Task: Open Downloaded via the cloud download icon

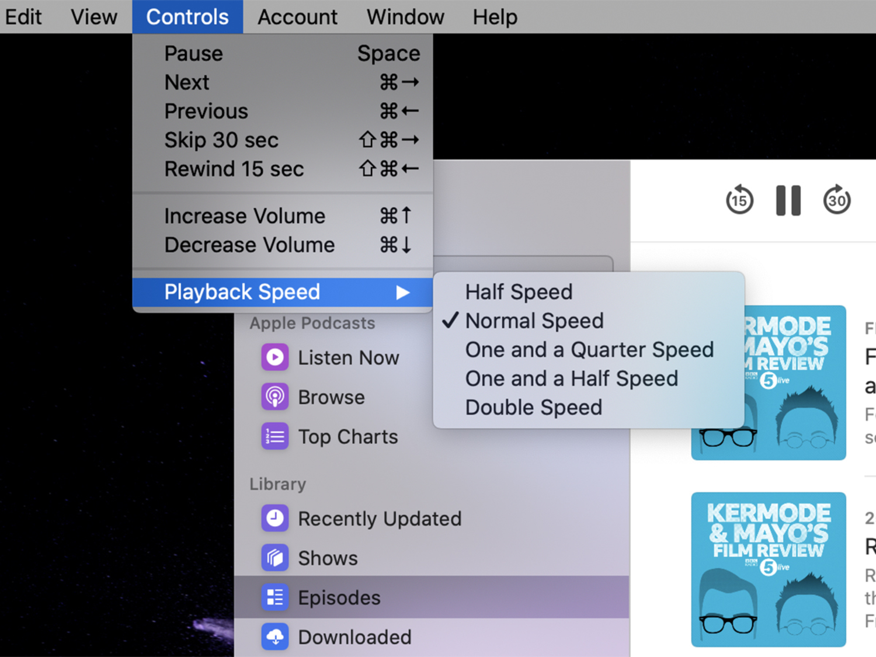Action: point(274,637)
